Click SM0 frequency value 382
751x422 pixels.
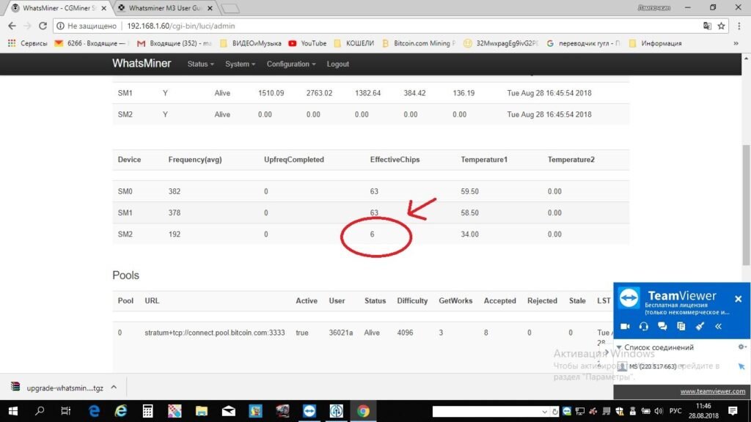175,191
